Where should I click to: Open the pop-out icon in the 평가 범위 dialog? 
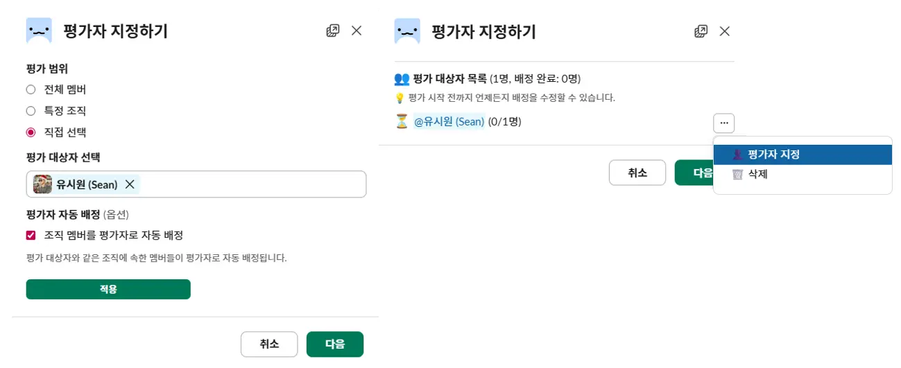[x=333, y=30]
